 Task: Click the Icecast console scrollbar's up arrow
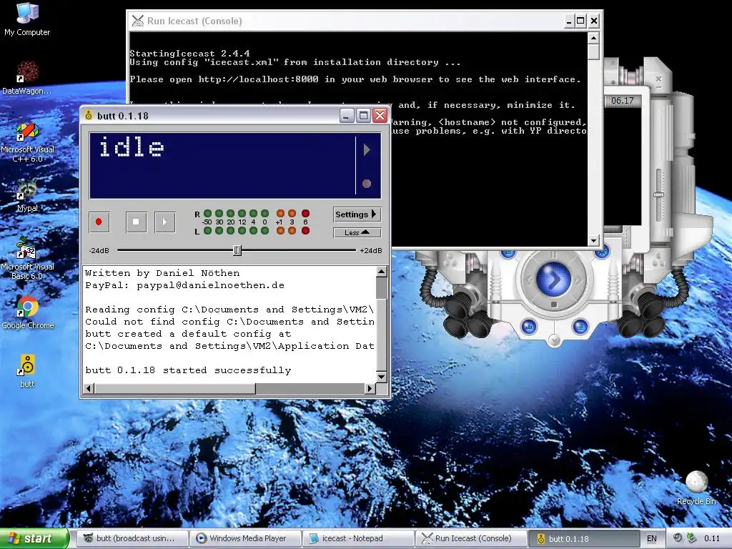coord(593,38)
